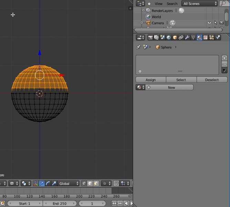Viewport: 230px width, 207px height.
Task: Toggle Camera selectability cursor icon
Action: click(216, 23)
